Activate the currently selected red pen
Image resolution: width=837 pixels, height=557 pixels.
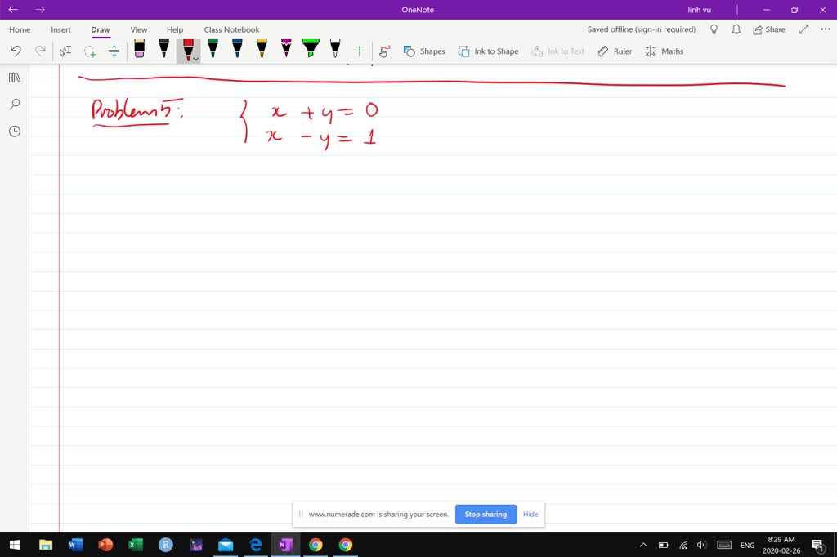[186, 49]
